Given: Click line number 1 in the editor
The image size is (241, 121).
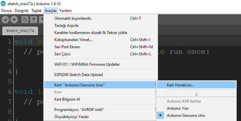Looking at the screenshot, I should (x=10, y=42).
